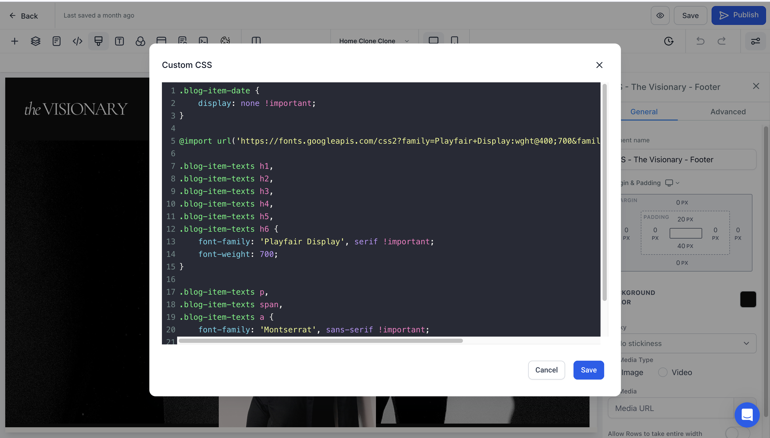Click the custom code brackets icon
The image size is (770, 438).
pos(77,41)
